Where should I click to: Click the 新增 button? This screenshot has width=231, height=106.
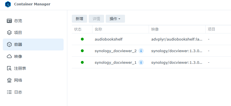(x=79, y=19)
